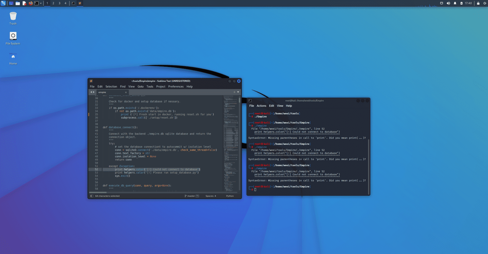Viewport: 488px width, 254px height.
Task: Close the empire tab
Action: 126,92
